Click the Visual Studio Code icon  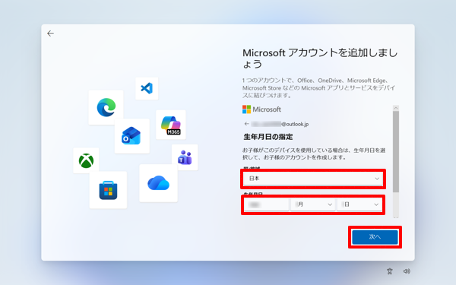(147, 88)
